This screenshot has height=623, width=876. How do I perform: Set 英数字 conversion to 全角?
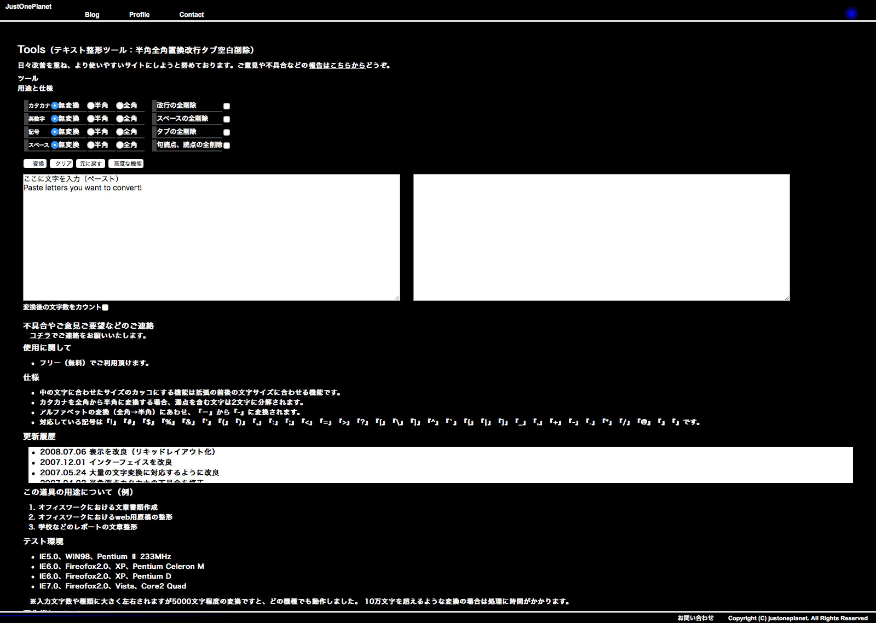120,119
